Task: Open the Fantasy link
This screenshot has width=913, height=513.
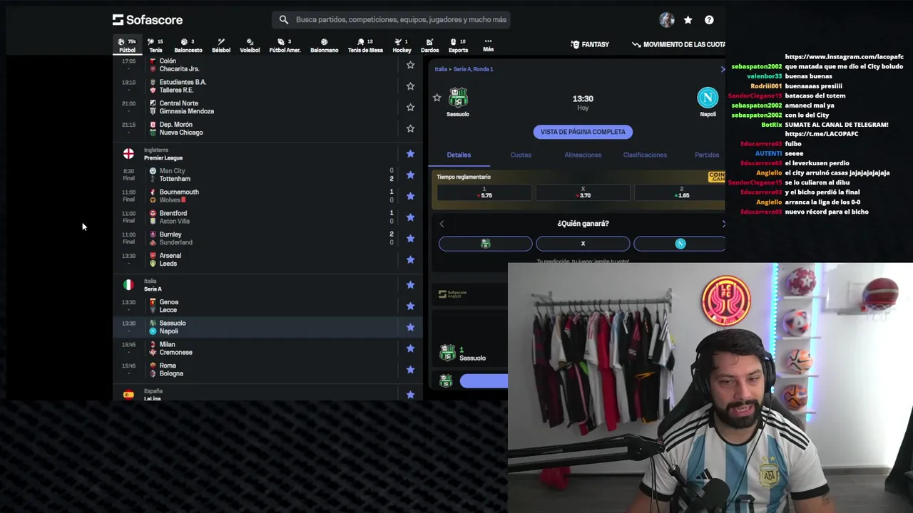Action: pyautogui.click(x=590, y=44)
